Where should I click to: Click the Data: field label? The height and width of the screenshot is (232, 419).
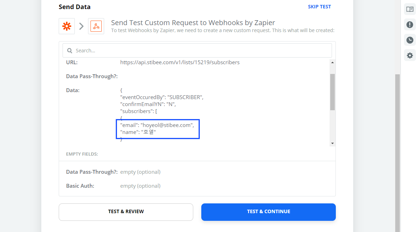click(x=73, y=90)
